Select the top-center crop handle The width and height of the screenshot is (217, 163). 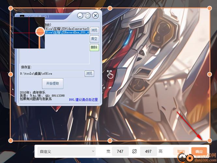(x=110, y=8)
